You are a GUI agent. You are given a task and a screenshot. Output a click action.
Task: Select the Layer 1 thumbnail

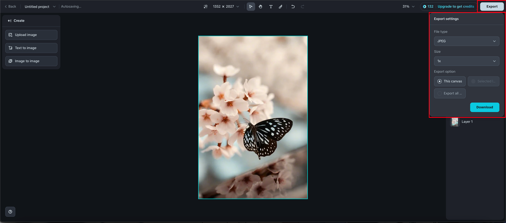tap(455, 122)
